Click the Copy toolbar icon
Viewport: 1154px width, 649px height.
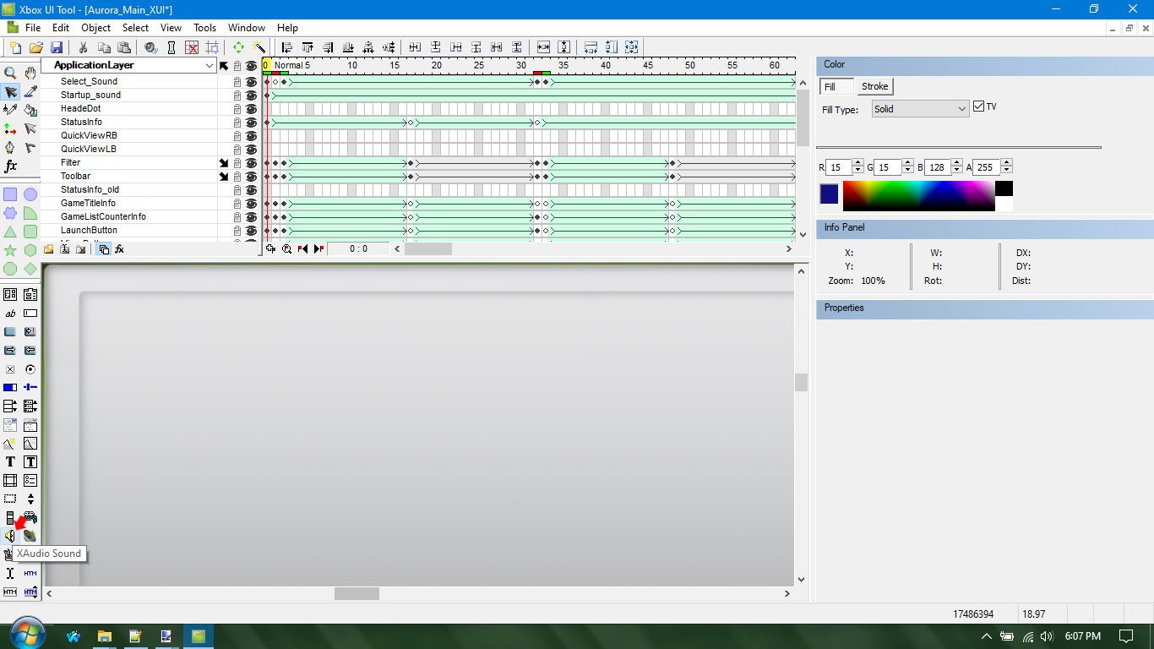(103, 47)
